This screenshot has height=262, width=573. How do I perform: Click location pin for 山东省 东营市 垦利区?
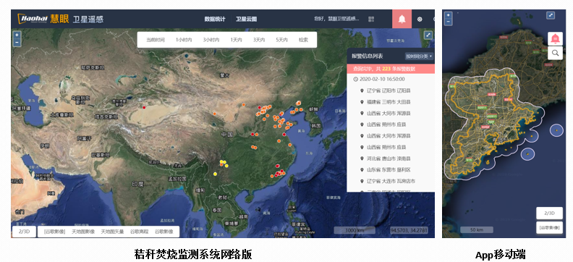tap(362, 170)
